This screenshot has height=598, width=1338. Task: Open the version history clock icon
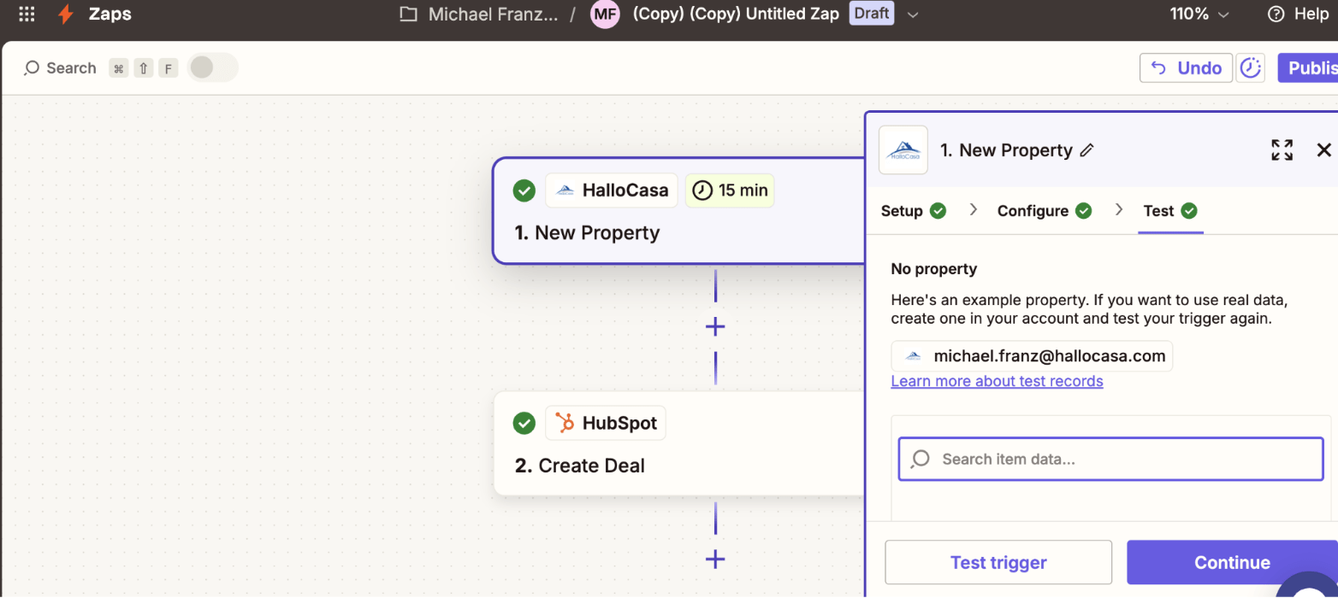click(1251, 68)
